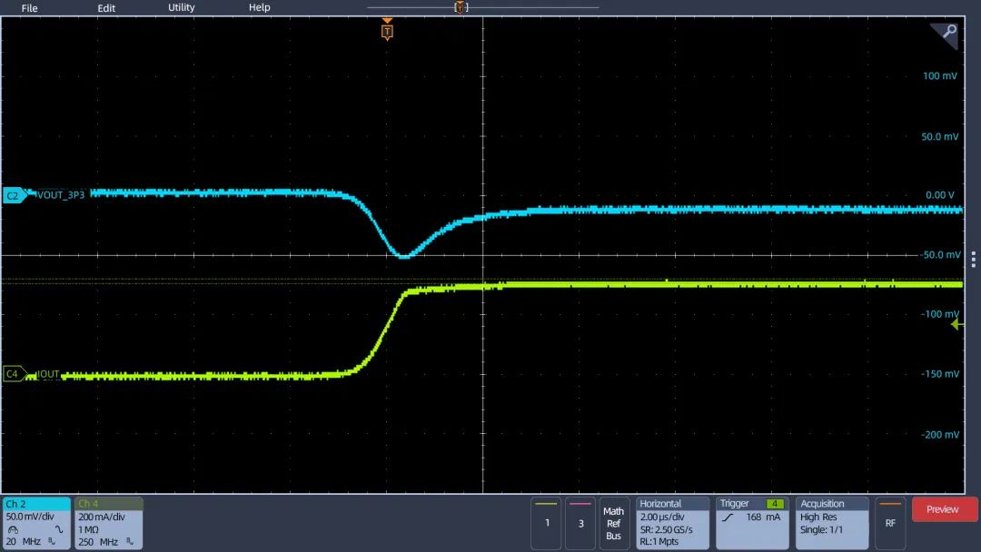Click the Ch 2 20 MHz bandwidth value
Viewport: 981px width, 552px height.
[x=23, y=541]
